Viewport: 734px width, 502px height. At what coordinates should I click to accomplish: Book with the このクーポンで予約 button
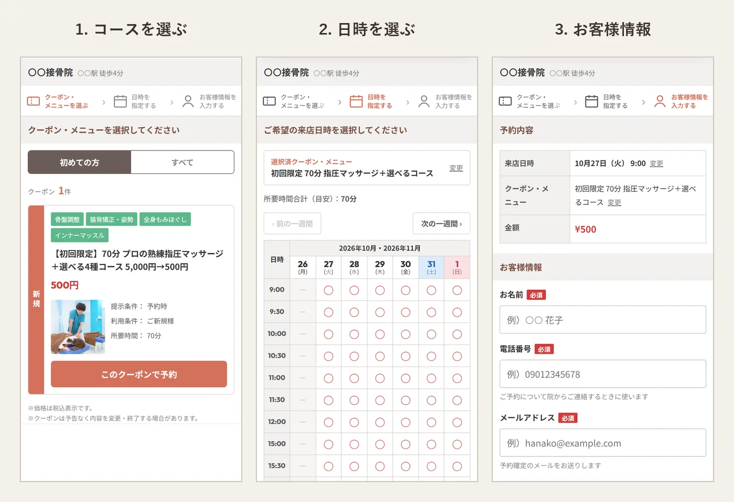pyautogui.click(x=139, y=374)
